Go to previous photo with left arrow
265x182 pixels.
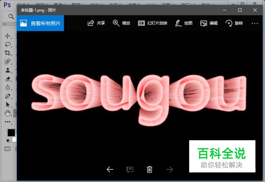[110, 169]
